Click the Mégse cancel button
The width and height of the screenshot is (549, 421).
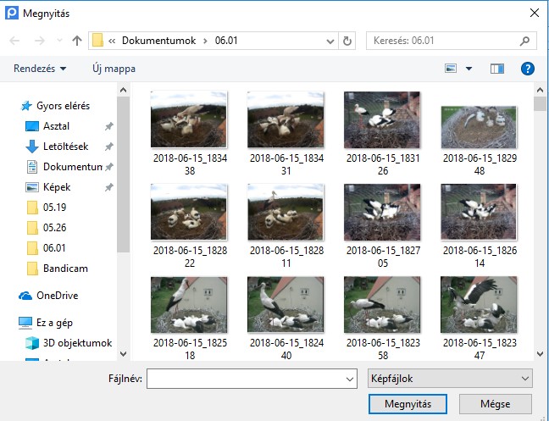pyautogui.click(x=496, y=404)
